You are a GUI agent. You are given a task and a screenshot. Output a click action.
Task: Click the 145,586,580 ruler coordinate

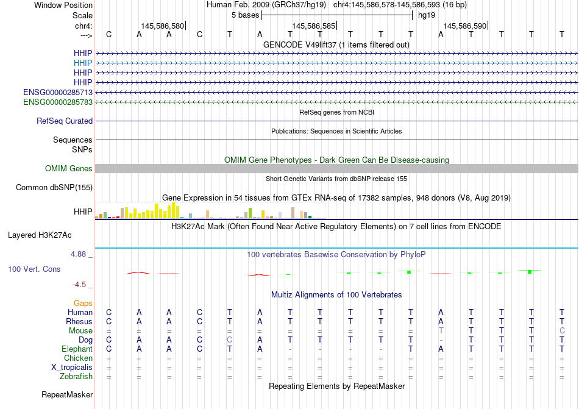(x=162, y=26)
